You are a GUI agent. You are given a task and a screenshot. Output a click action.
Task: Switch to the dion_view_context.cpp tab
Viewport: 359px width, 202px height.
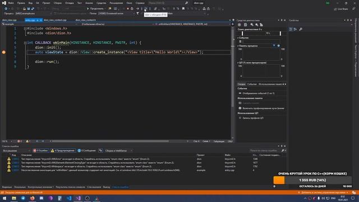[x=55, y=20]
